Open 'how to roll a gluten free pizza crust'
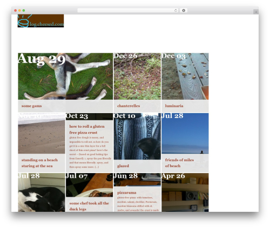Image resolution: width=270 pixels, height=228 pixels. [x=87, y=129]
